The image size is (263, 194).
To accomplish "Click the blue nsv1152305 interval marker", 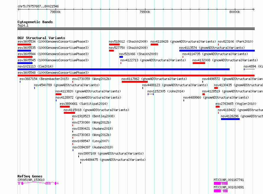I will coord(151,94).
